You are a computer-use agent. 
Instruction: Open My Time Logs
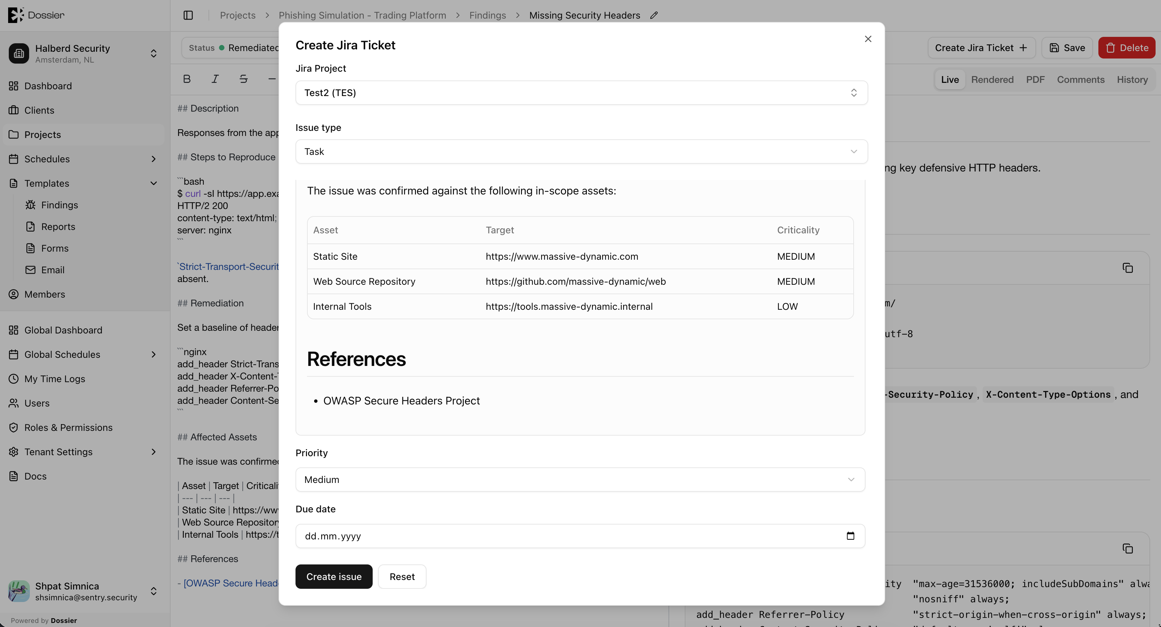(x=85, y=379)
